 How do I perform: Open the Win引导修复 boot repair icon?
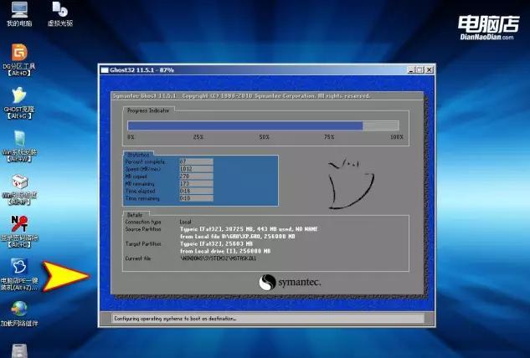coord(18,182)
